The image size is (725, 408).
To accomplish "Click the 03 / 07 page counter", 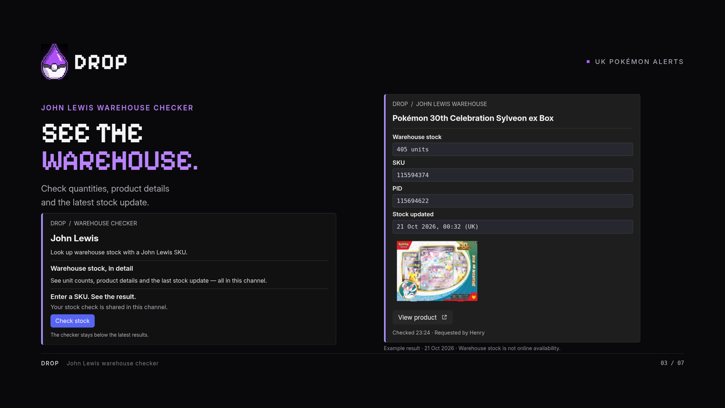I will click(x=672, y=363).
